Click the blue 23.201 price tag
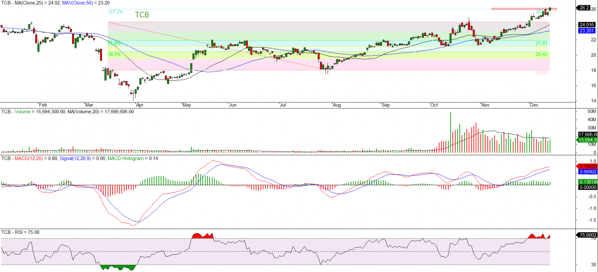Viewport: 598px width, 272px height. pos(586,31)
